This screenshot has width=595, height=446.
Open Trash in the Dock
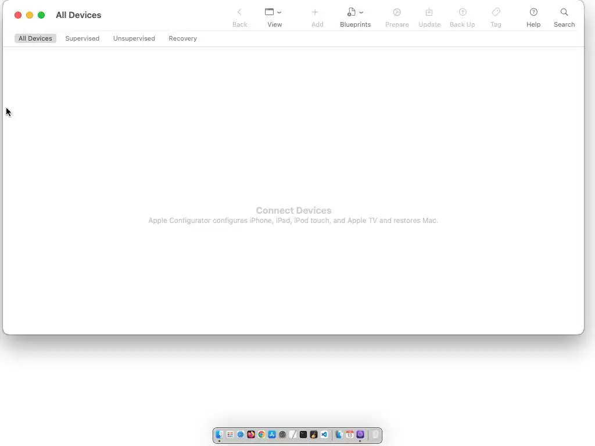(x=375, y=434)
